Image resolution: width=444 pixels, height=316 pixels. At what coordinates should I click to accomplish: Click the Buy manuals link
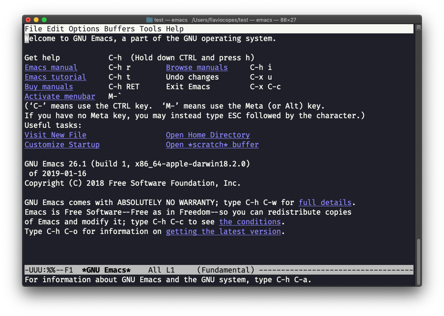click(x=49, y=87)
